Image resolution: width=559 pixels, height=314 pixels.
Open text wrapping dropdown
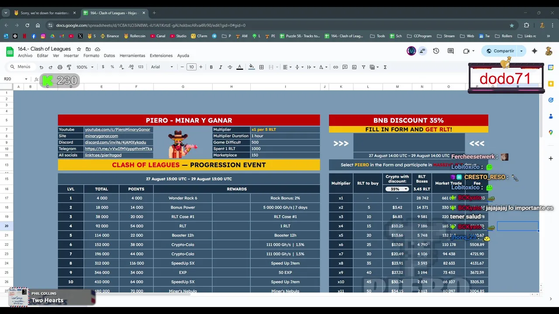tap(311, 67)
